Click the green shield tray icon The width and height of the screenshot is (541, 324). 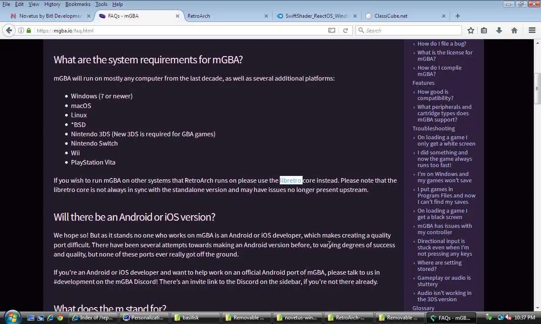[489, 318]
